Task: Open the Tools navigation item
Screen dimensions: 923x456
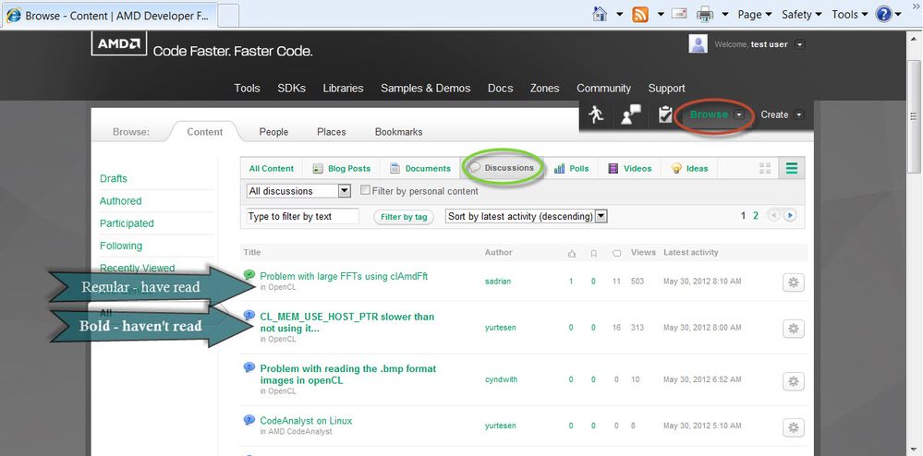Action: click(247, 89)
